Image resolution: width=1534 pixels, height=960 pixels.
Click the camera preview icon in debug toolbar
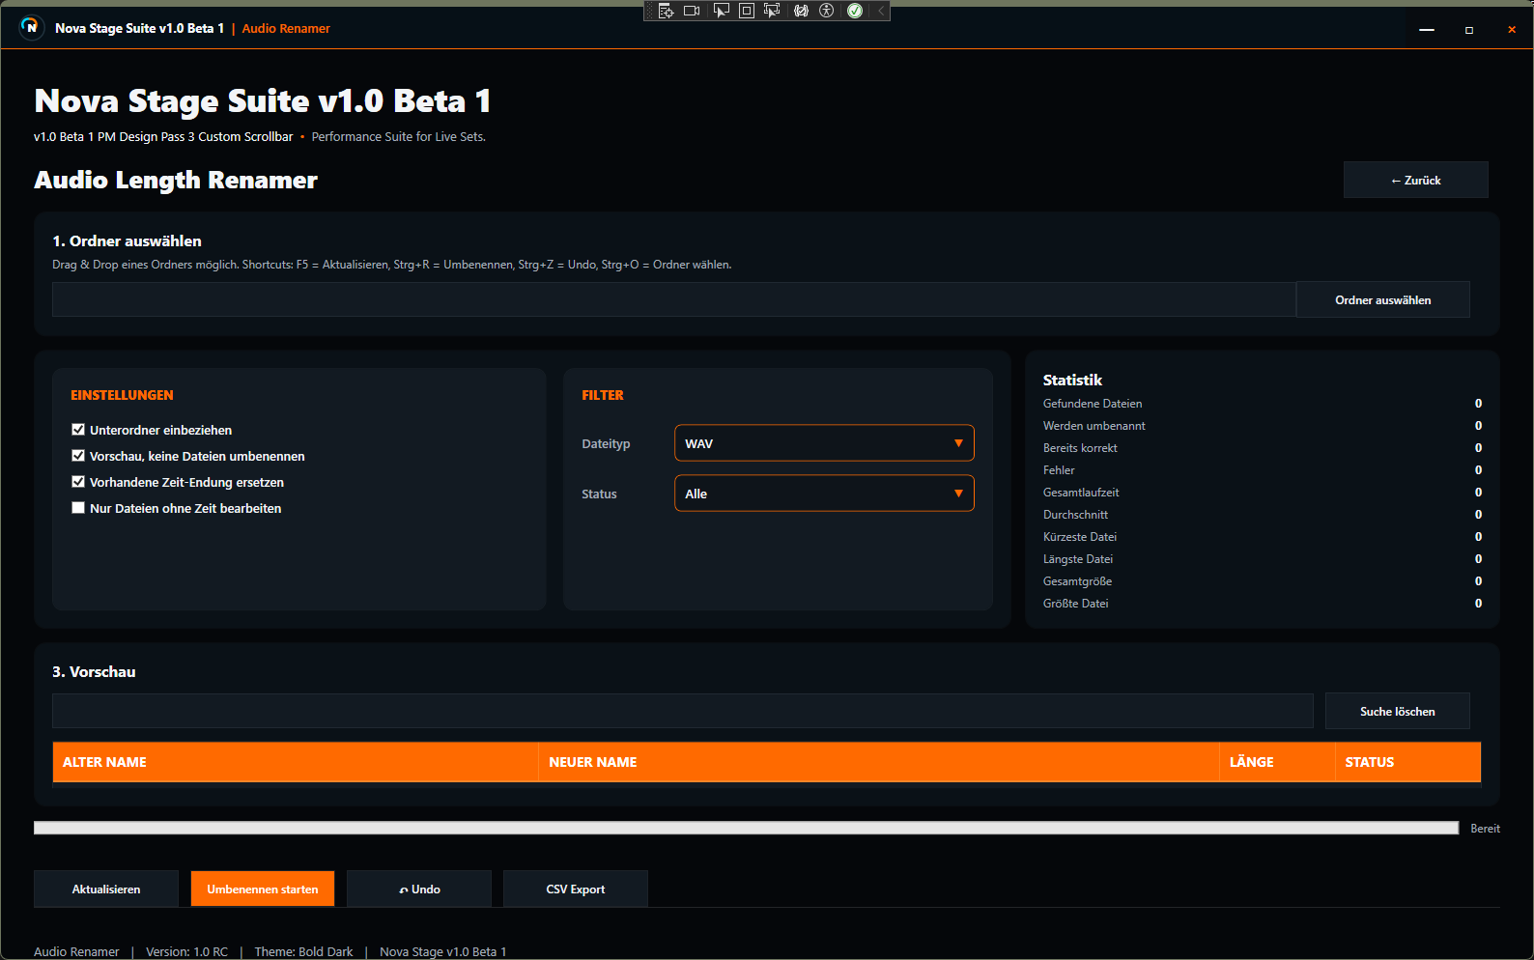tap(692, 11)
